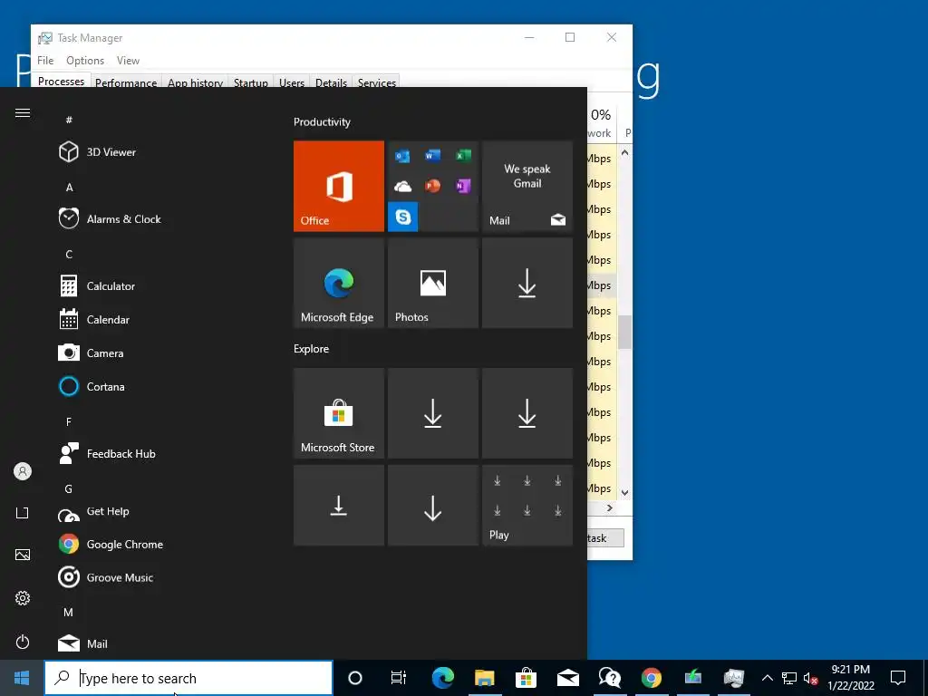This screenshot has height=696, width=928.
Task: Click the Explore group heading
Action: [x=312, y=349]
